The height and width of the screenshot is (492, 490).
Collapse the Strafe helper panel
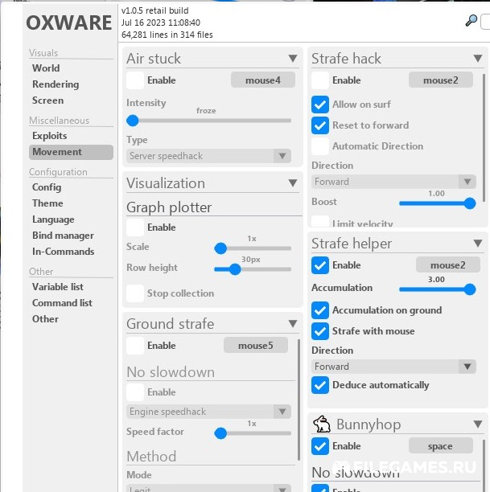[478, 243]
